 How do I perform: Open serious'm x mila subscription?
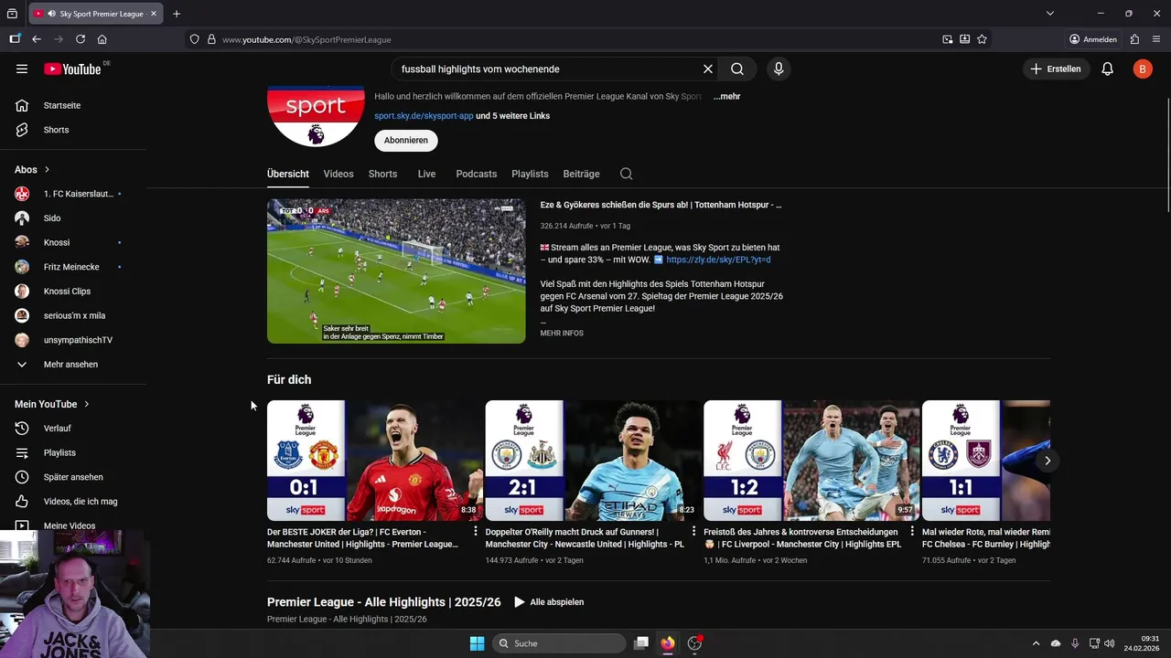pos(73,315)
